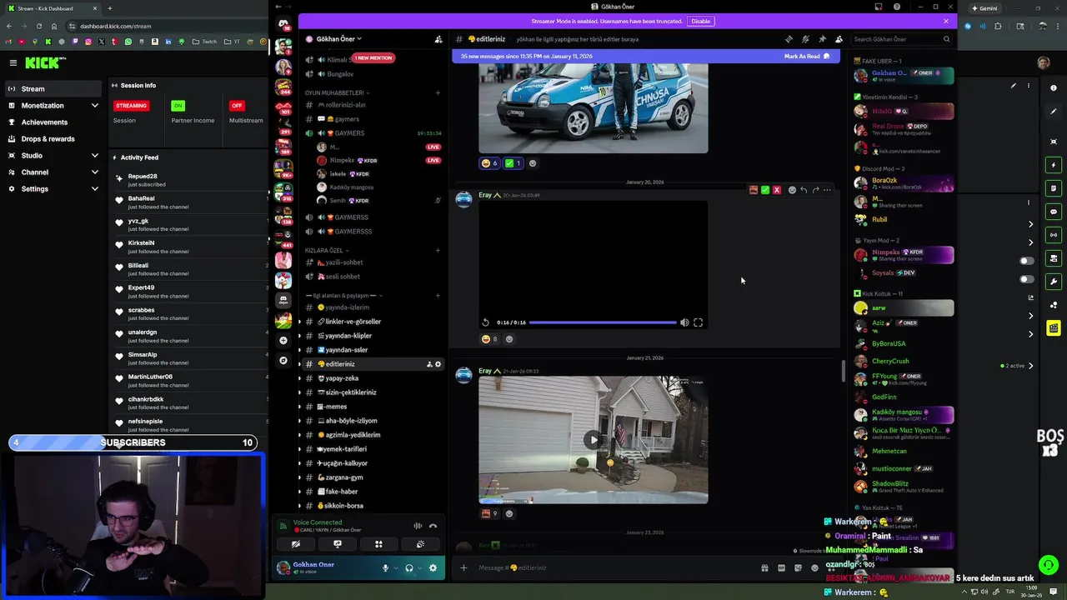This screenshot has width=1067, height=600.
Task: Toggle Kick hamburger menu
Action: click(13, 62)
